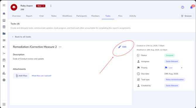Click the Complete status badge
Screen dimensions: 196x108
pyautogui.click(x=170, y=55)
